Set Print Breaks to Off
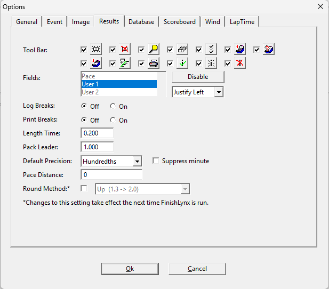 [x=84, y=120]
